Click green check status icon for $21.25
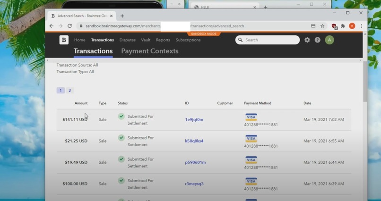The width and height of the screenshot is (381, 201). (x=121, y=138)
